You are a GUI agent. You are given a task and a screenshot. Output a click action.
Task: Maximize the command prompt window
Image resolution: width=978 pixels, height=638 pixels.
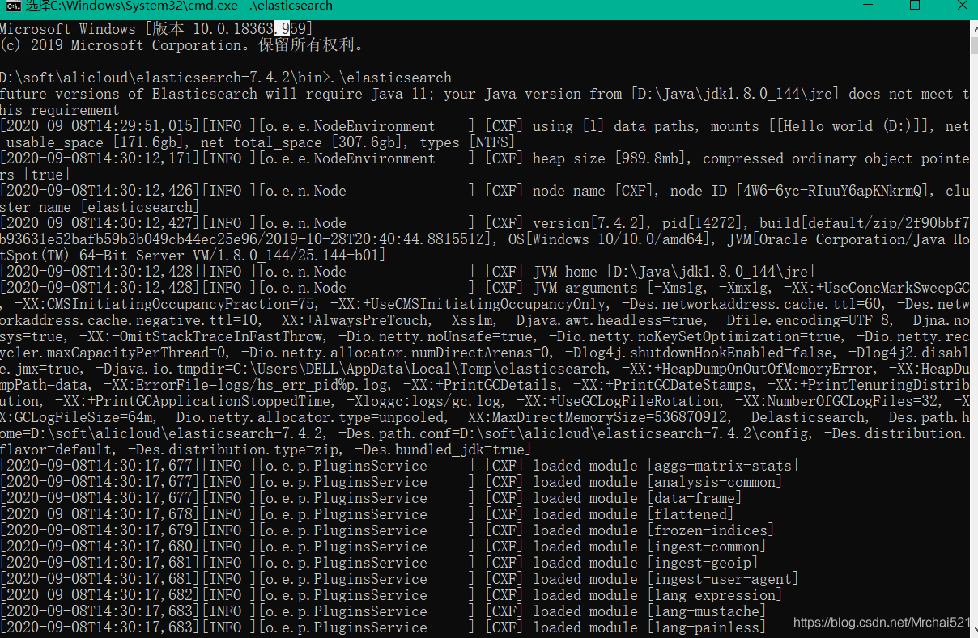(915, 6)
